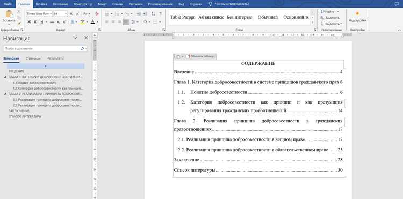
Task: Toggle italic (К) formatting
Action: click(x=35, y=22)
